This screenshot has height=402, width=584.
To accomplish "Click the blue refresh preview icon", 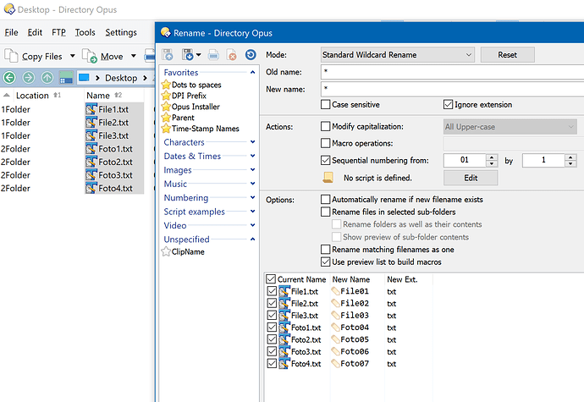I will point(251,55).
